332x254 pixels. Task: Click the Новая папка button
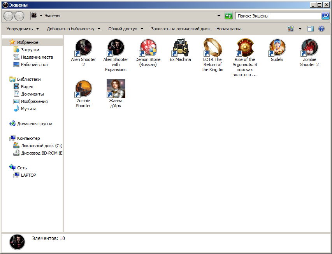pyautogui.click(x=229, y=29)
